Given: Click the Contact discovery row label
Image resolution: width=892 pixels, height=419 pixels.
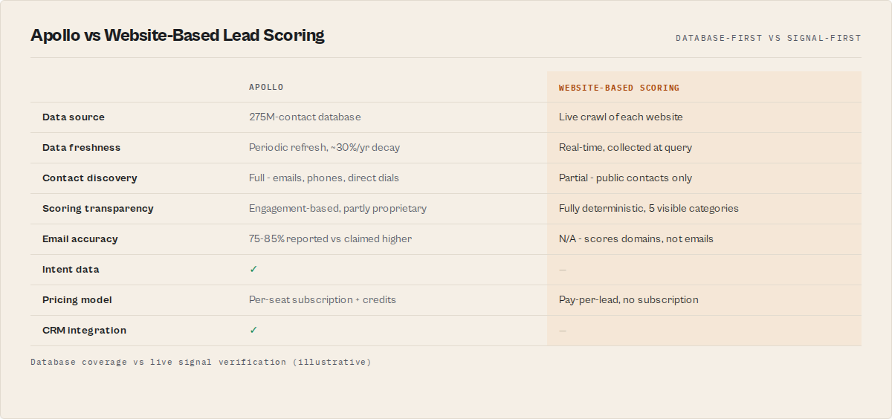Looking at the screenshot, I should click(x=90, y=178).
